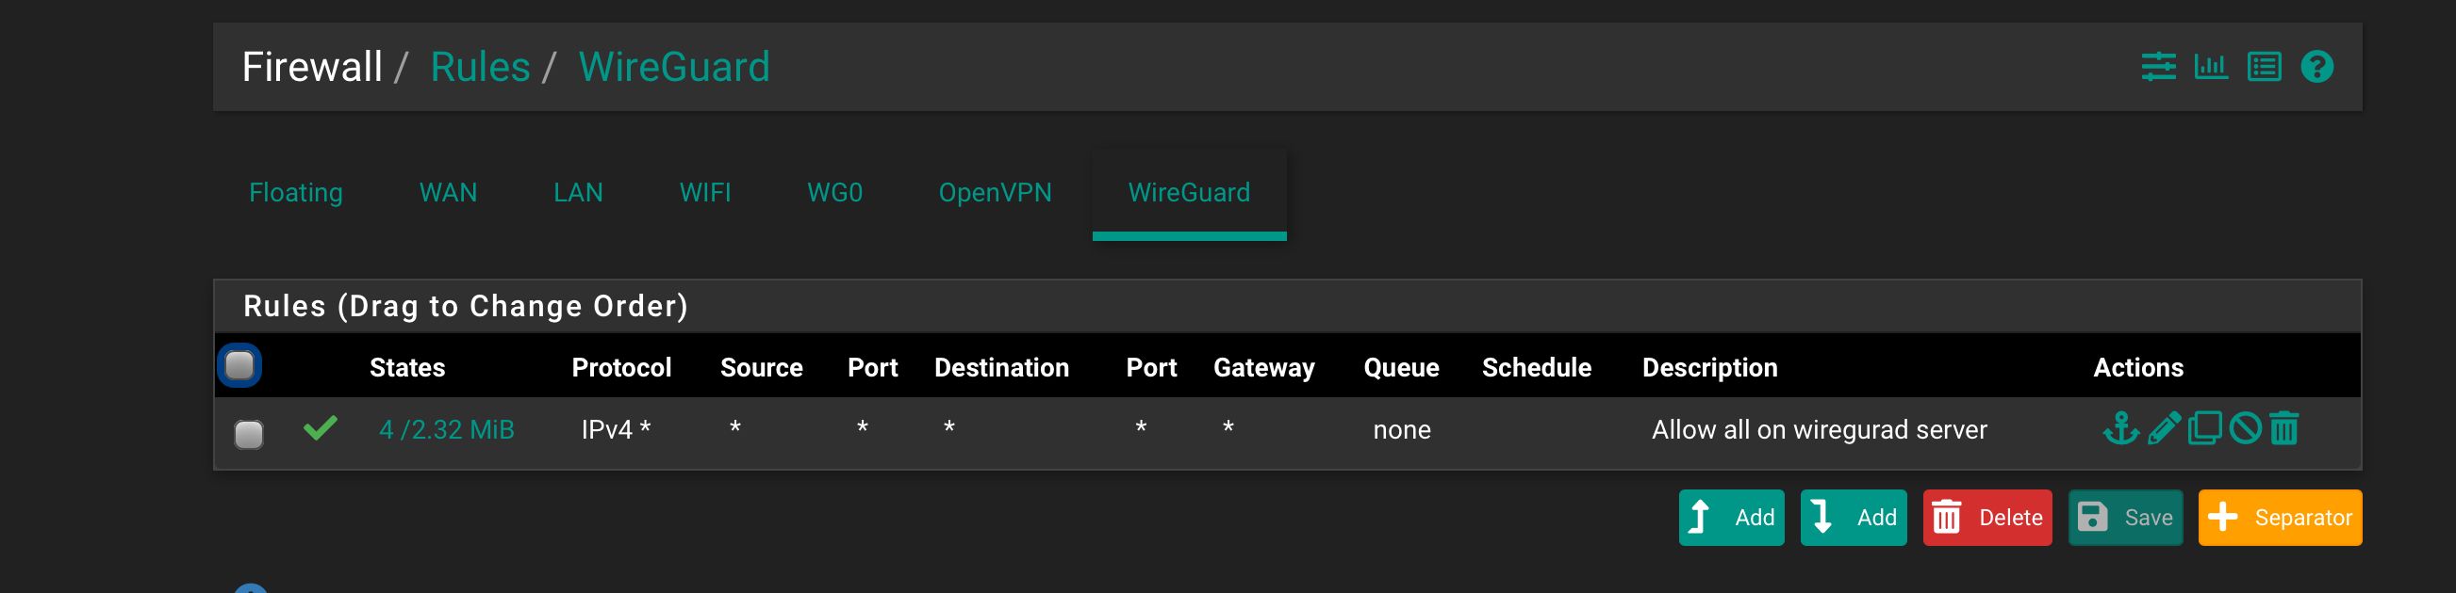Delete the rule using row trash icon
The image size is (2456, 593).
2284,428
